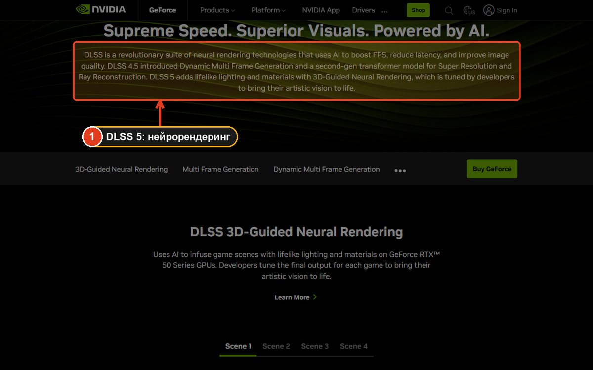The height and width of the screenshot is (370, 593).
Task: Click the heading Supreme Speed. Superior Visuals.
Action: (x=296, y=31)
